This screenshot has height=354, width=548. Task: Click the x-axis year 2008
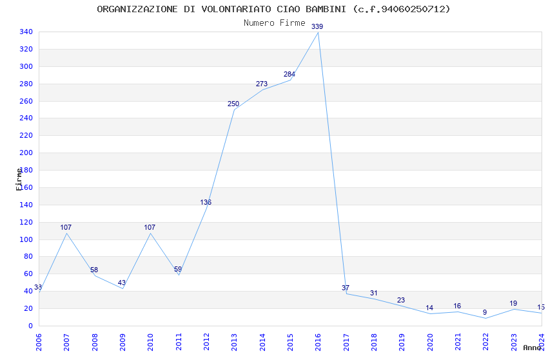94,342
